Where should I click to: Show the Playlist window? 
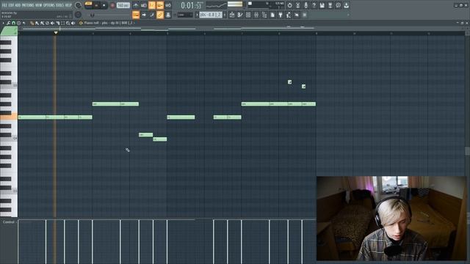[x=232, y=15]
